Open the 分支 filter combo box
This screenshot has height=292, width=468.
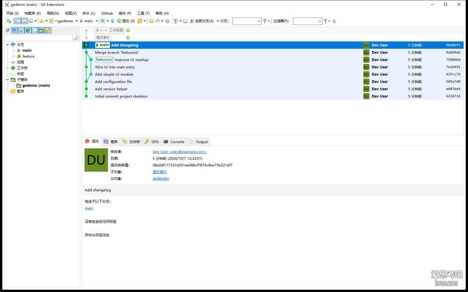pyautogui.click(x=247, y=21)
